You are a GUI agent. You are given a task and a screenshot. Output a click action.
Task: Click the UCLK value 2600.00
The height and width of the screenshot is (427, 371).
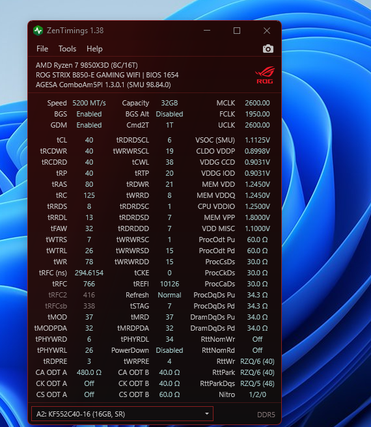pos(257,125)
